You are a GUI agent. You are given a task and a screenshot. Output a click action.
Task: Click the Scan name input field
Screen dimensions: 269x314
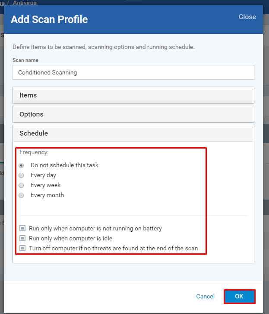click(133, 72)
